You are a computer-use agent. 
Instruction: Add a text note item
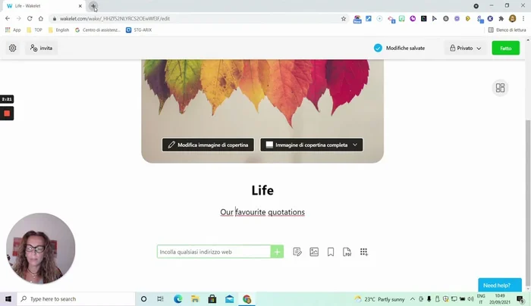(297, 252)
